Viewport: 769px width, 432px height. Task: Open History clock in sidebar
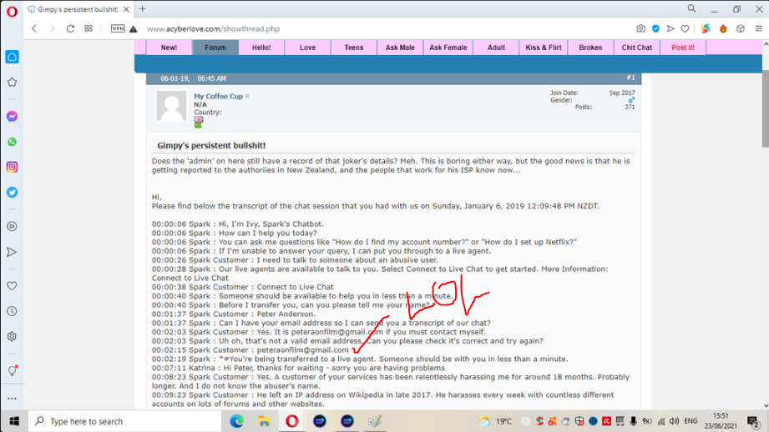click(13, 312)
